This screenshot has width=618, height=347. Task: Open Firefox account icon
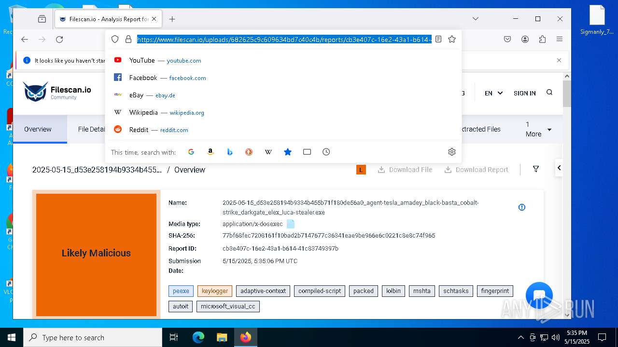pyautogui.click(x=525, y=40)
